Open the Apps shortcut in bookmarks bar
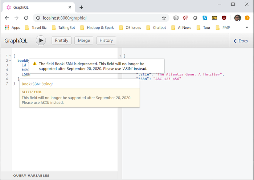The height and width of the screenshot is (180, 254). click(x=12, y=28)
